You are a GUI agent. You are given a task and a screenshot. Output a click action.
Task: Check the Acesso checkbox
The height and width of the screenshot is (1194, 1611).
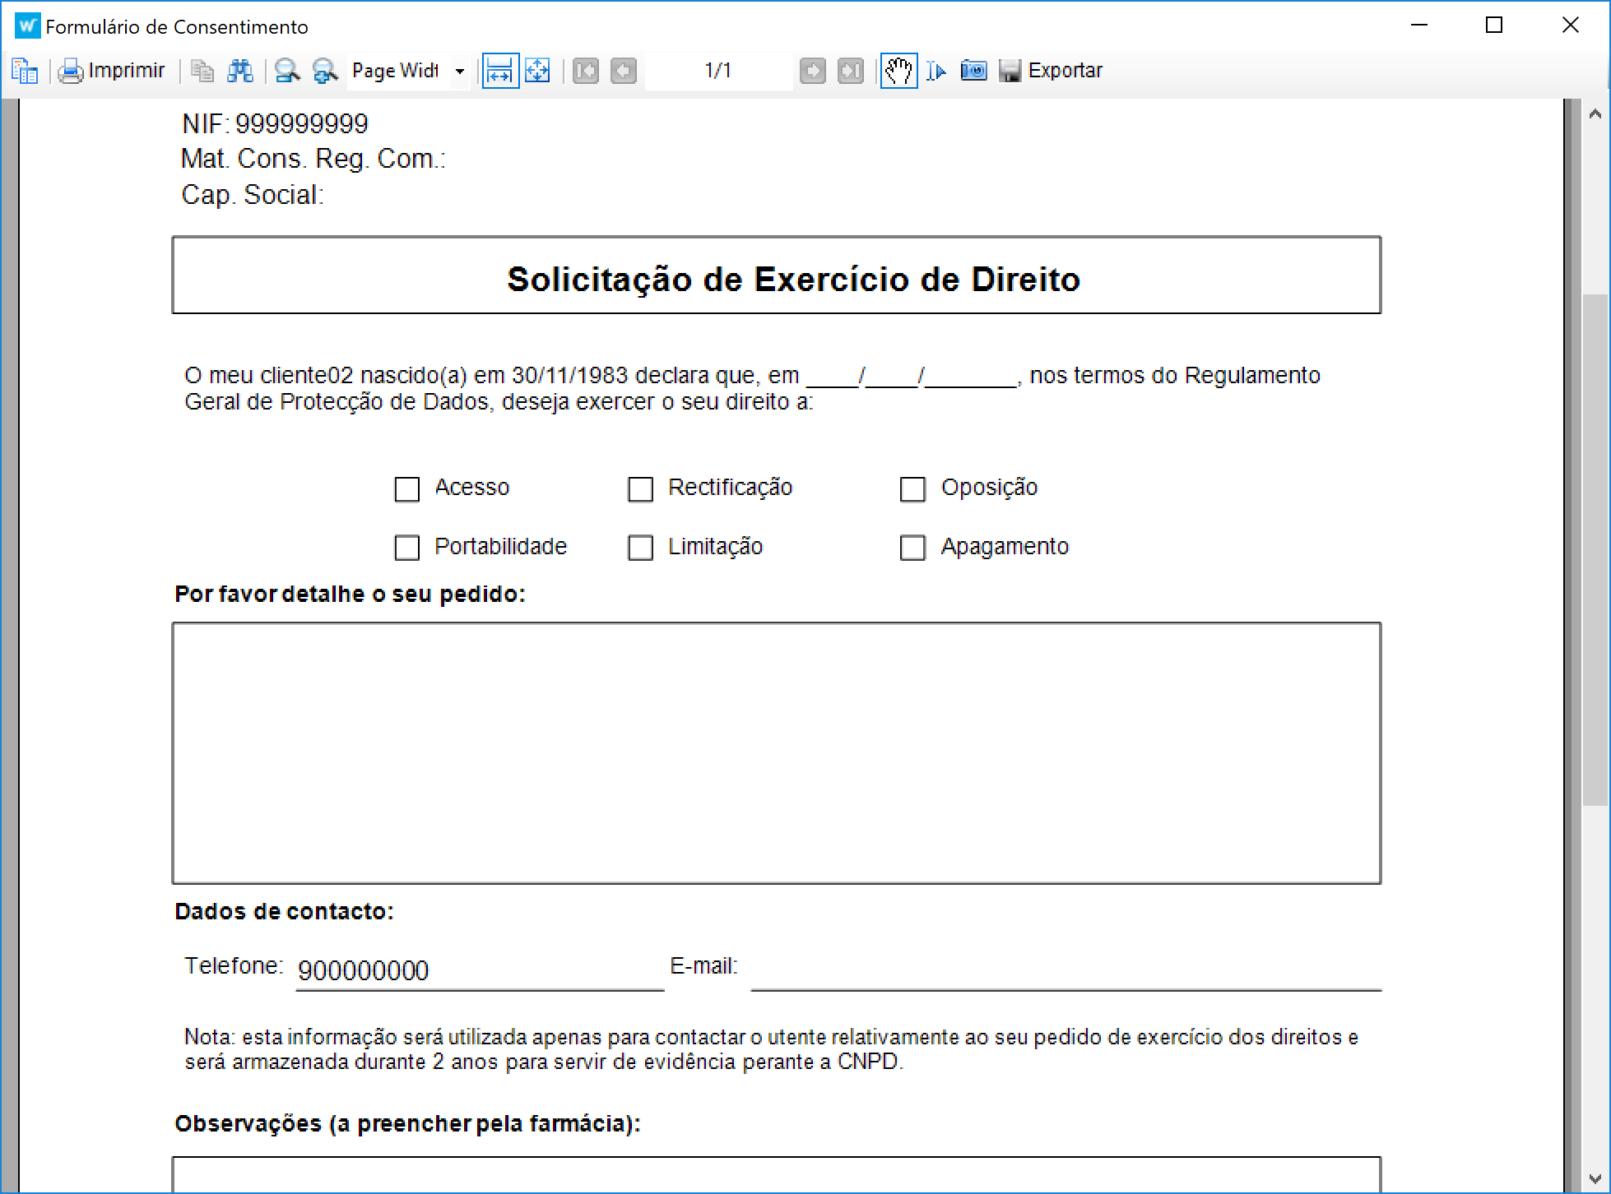(407, 489)
